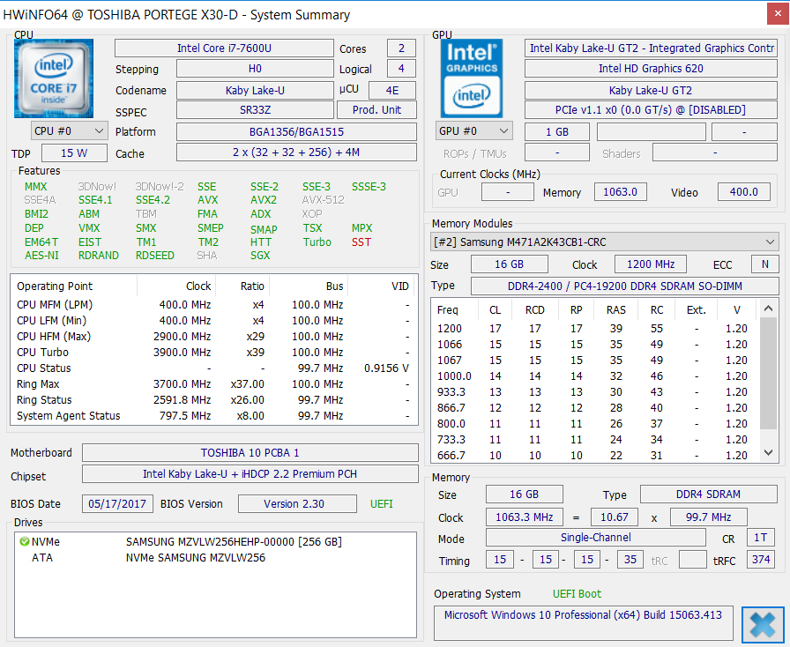
Task: Click the Windows 10 Professional OS field
Action: 583,623
